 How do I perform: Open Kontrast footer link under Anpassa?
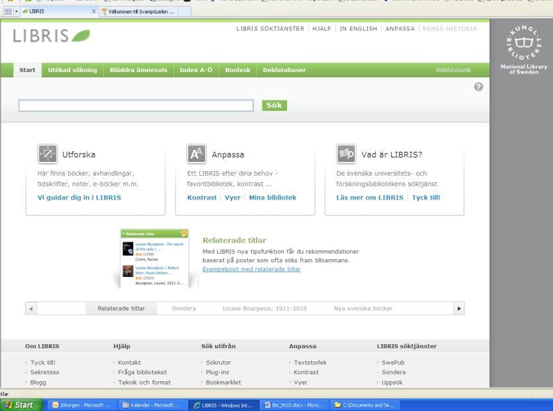tap(306, 372)
